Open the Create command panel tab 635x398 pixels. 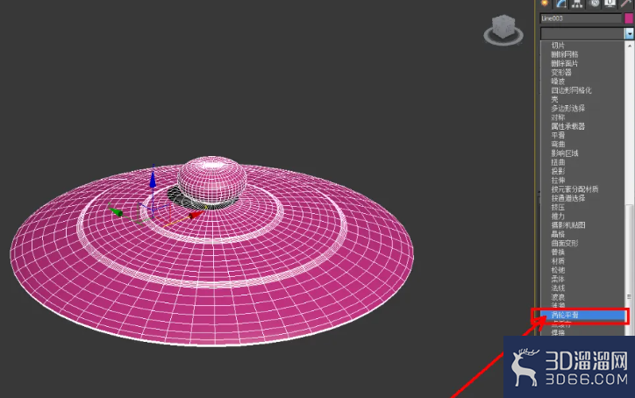tap(546, 4)
